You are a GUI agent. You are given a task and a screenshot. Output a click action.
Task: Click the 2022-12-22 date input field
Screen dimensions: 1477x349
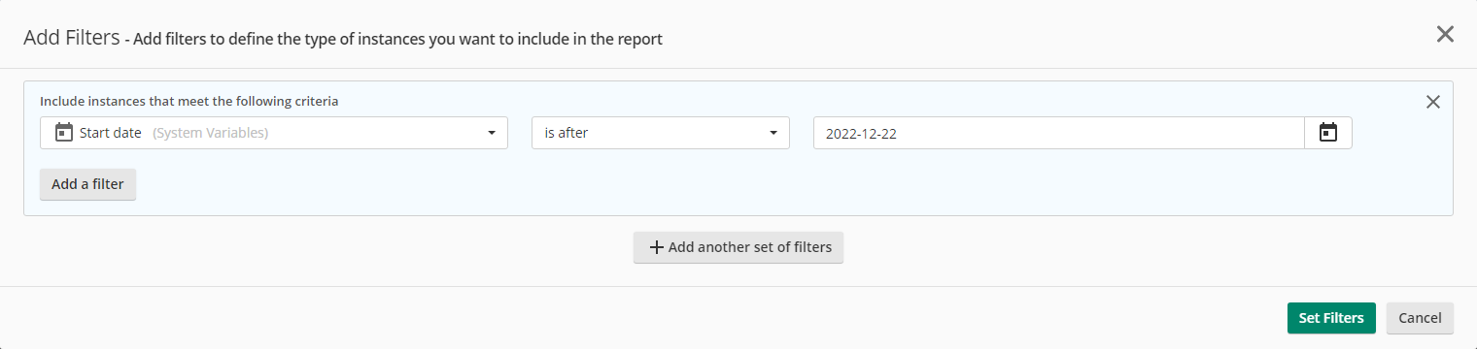(1059, 133)
